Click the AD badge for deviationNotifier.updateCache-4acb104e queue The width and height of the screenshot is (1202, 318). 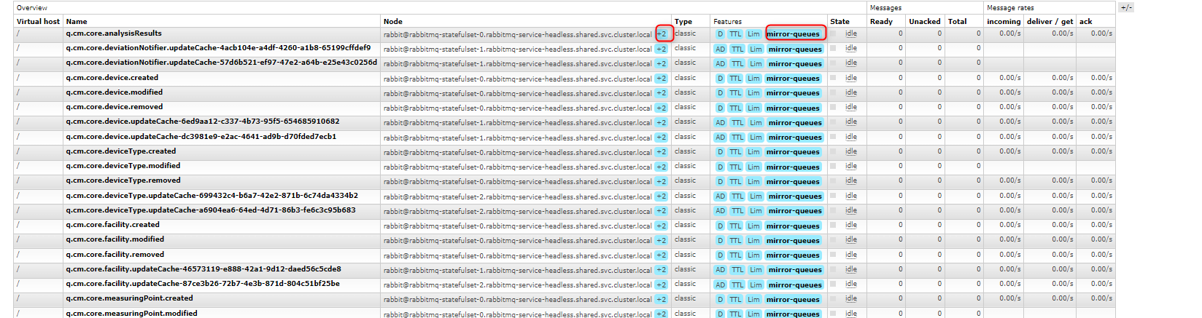click(x=721, y=49)
